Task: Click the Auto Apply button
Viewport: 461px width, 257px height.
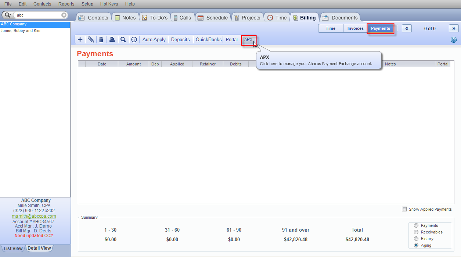Action: (154, 39)
